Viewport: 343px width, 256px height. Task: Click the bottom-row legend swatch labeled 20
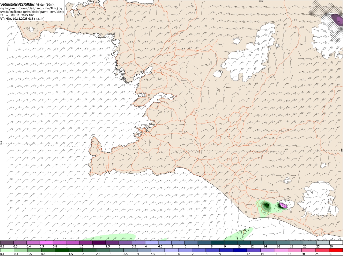pyautogui.click(x=308, y=250)
